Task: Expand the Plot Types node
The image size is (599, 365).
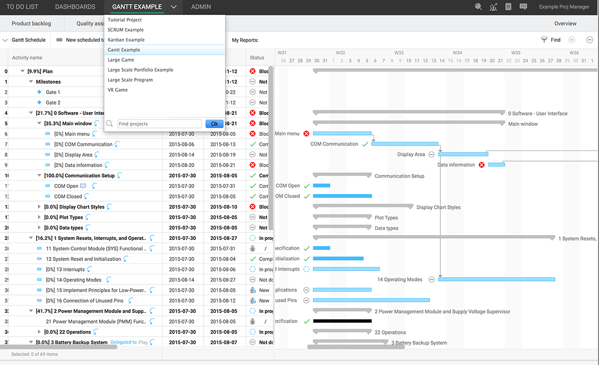Action: pyautogui.click(x=40, y=217)
